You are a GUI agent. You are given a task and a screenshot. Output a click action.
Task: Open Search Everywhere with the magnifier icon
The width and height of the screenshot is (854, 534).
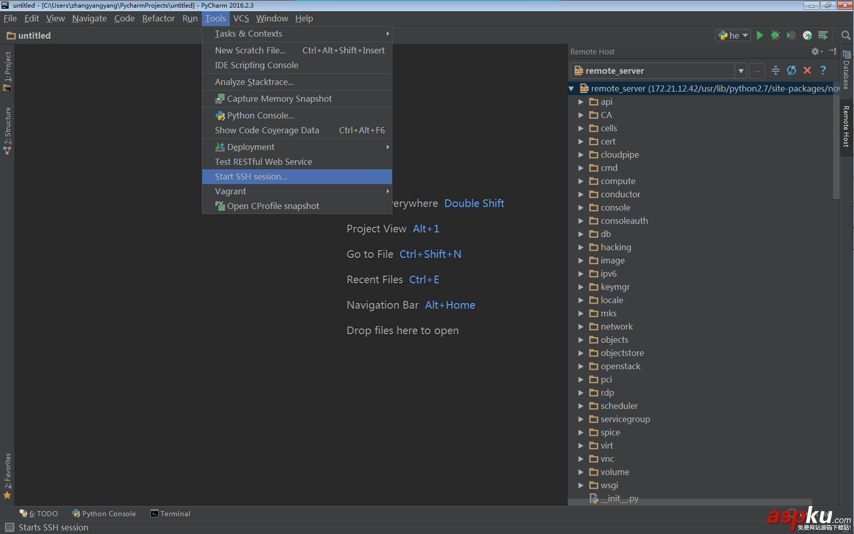tap(845, 35)
